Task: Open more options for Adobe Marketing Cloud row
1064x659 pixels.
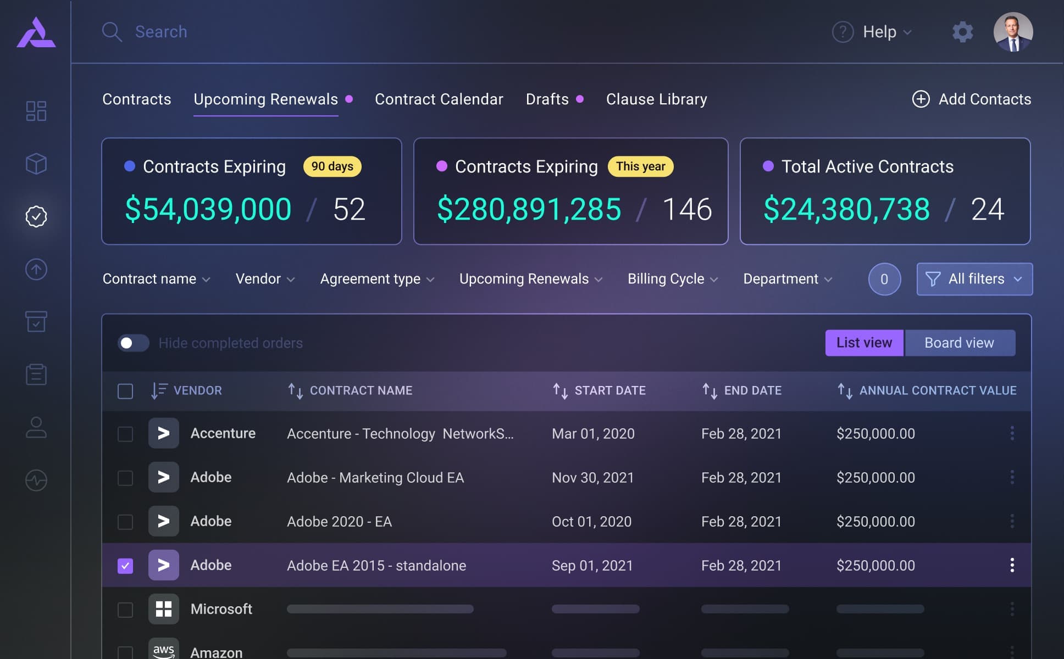Action: point(1012,477)
